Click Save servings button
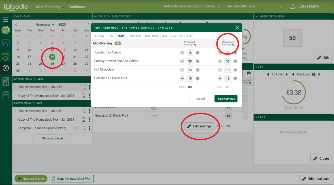The width and height of the screenshot is (334, 185). pos(226,99)
